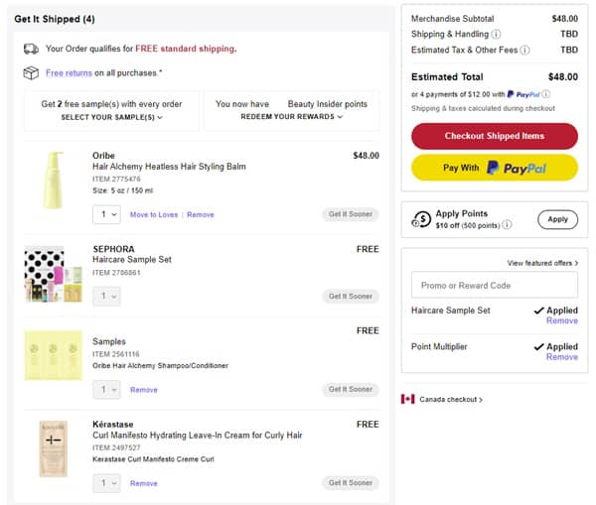Click the Apply Points info icon
The height and width of the screenshot is (505, 596).
[x=508, y=225]
